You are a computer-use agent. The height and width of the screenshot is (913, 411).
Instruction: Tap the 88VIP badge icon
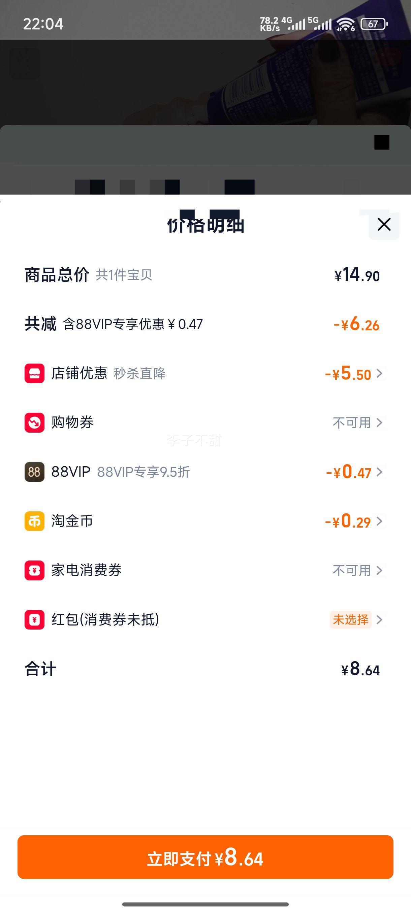click(34, 472)
